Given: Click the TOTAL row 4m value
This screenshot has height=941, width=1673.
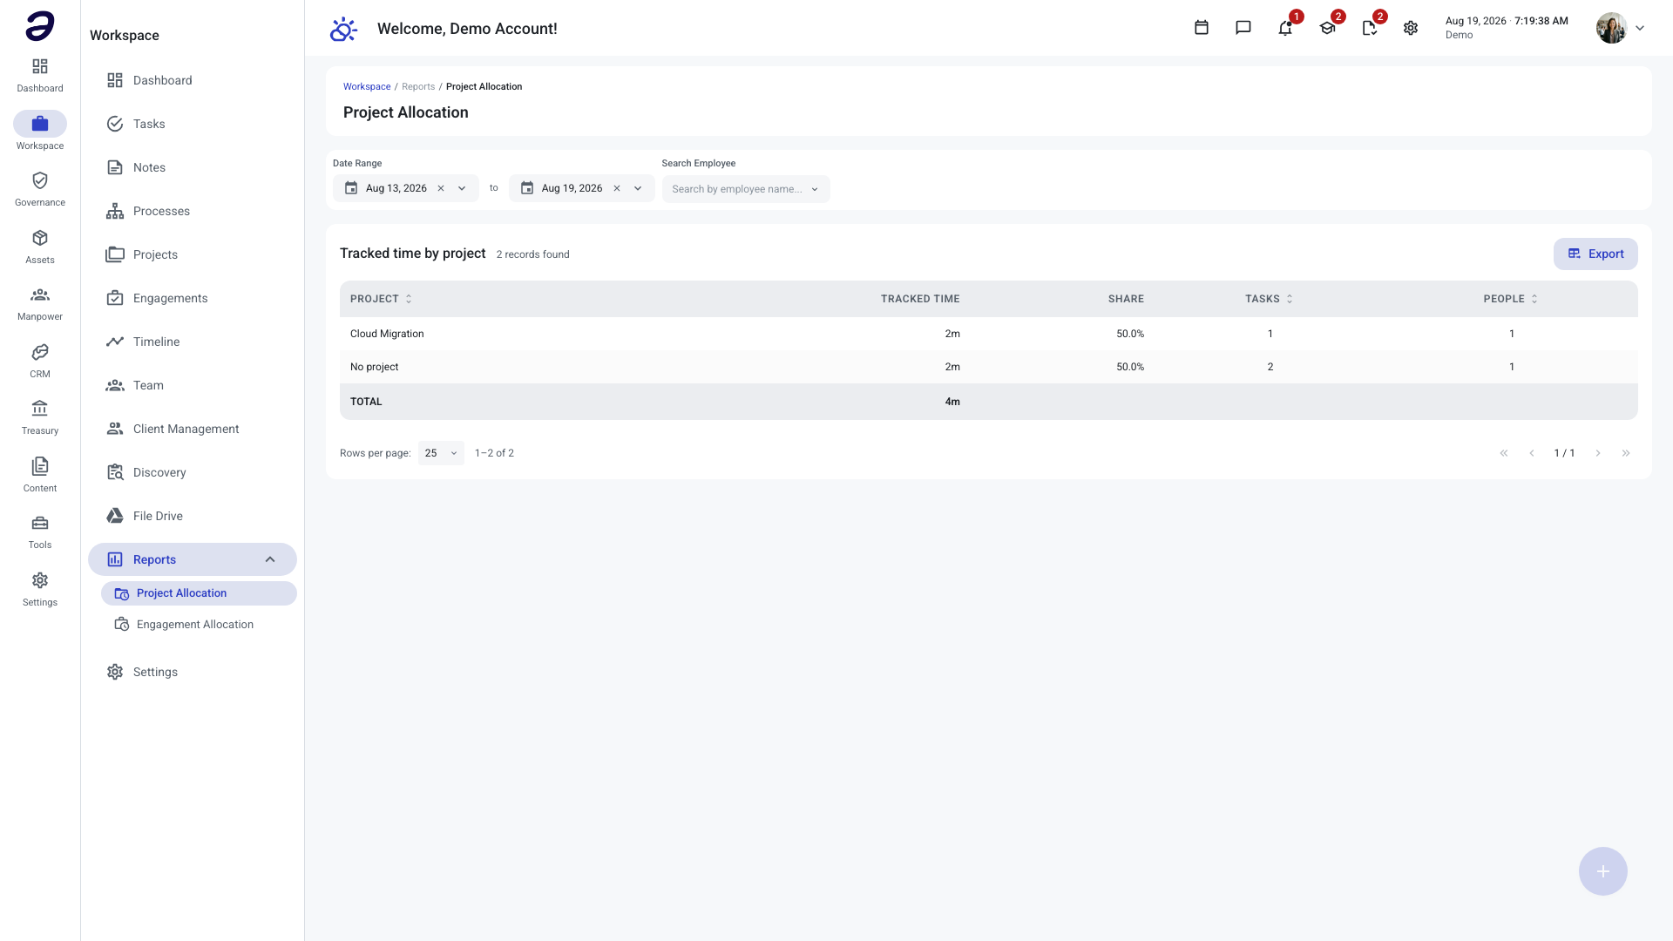Looking at the screenshot, I should point(952,402).
